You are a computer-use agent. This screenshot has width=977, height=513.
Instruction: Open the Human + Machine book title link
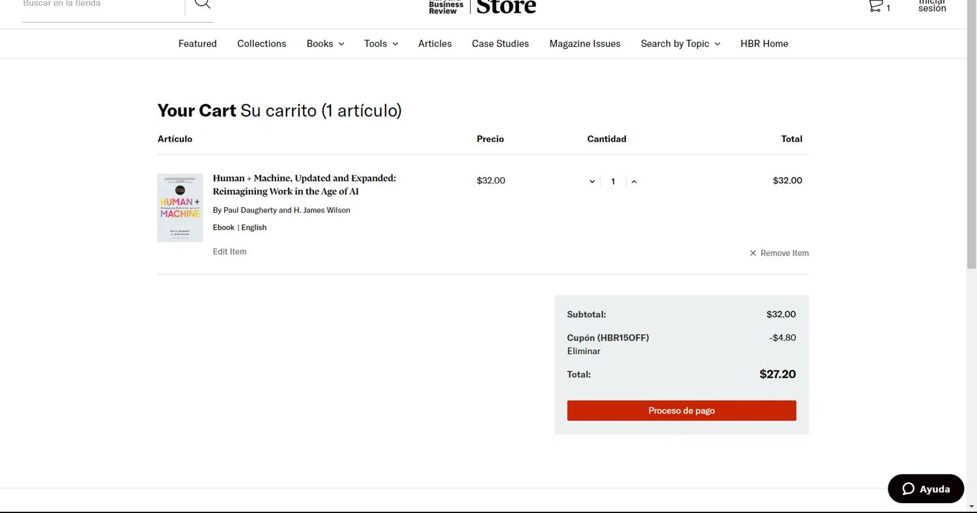point(304,185)
